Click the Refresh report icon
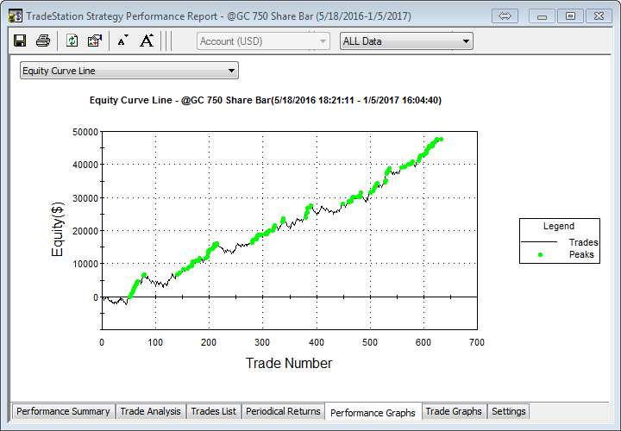The image size is (621, 431). [x=72, y=41]
